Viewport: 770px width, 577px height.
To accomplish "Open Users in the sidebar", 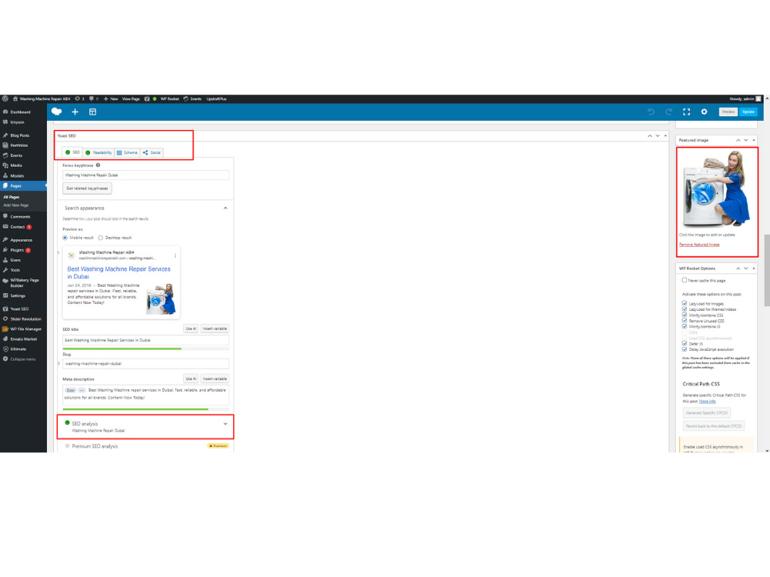I will click(15, 260).
